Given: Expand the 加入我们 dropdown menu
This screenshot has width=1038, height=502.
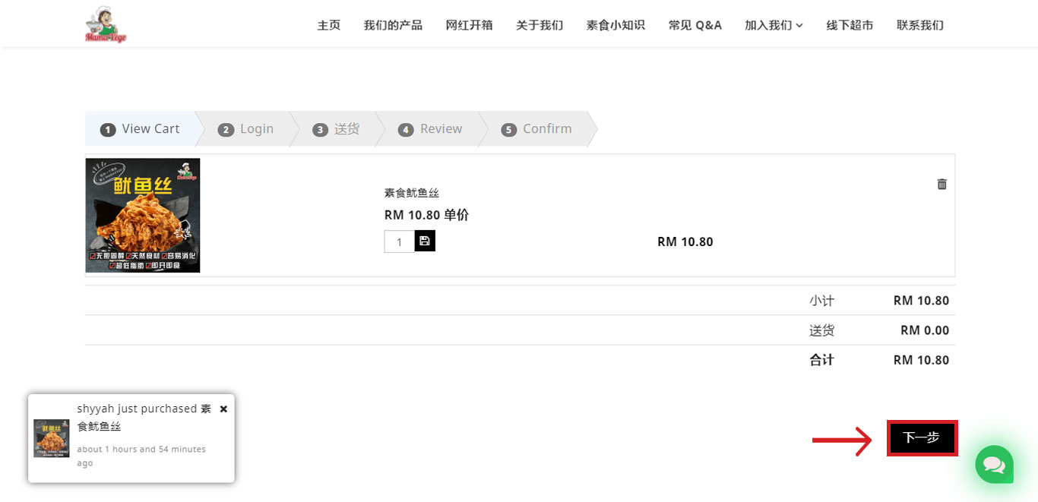Looking at the screenshot, I should click(x=774, y=25).
